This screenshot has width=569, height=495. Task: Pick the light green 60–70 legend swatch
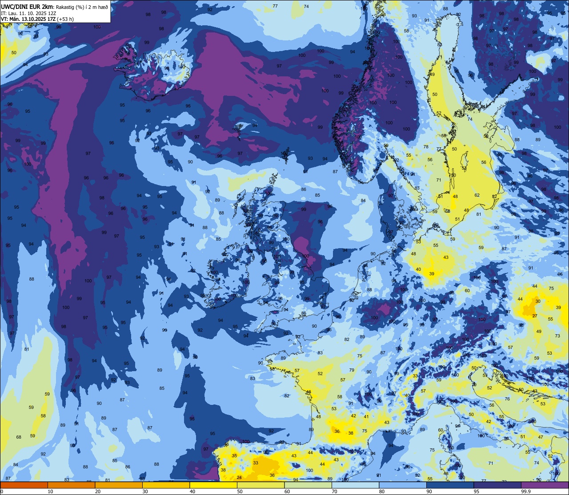[x=308, y=484]
